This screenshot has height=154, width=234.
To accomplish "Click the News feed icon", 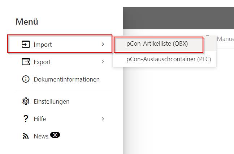I will point(26,136).
